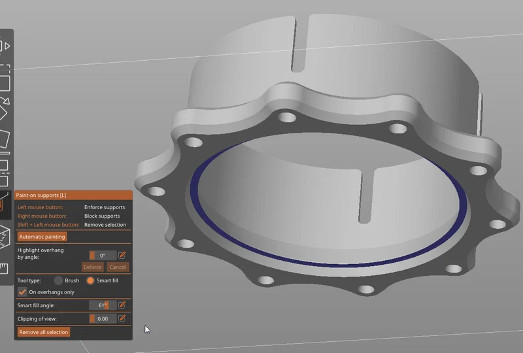Viewport: 523px width, 353px height.
Task: Edit the Clipping of view value
Action: (122, 318)
